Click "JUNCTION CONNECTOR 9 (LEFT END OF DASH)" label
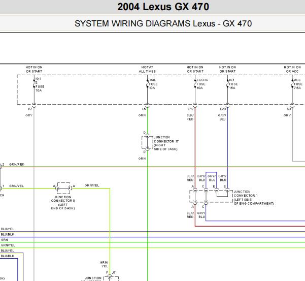The height and width of the screenshot is (281, 305). [x=63, y=203]
